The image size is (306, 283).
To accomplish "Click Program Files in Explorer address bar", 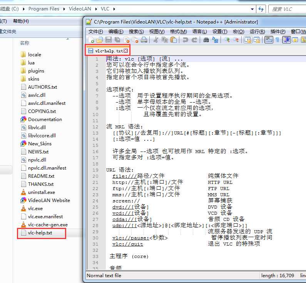I will coord(44,9).
